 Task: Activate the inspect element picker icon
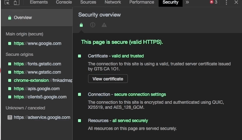[x=7, y=2]
